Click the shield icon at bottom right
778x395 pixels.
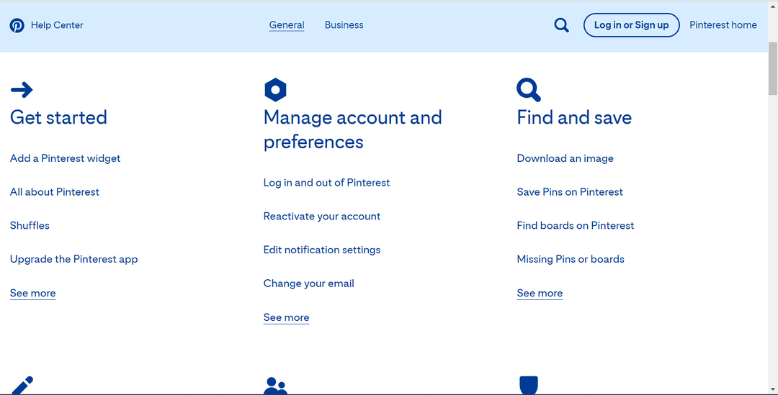click(x=529, y=385)
